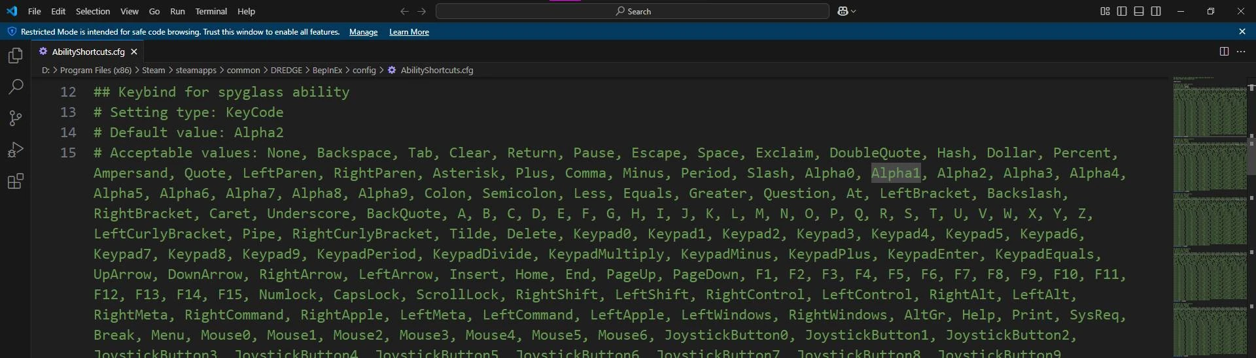The width and height of the screenshot is (1256, 358).
Task: Go back with the left arrow
Action: coord(404,11)
